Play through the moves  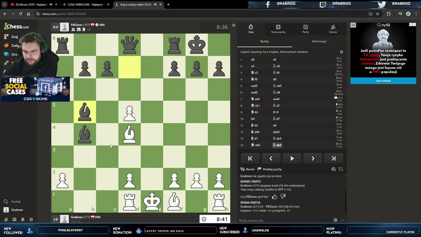tap(292, 158)
